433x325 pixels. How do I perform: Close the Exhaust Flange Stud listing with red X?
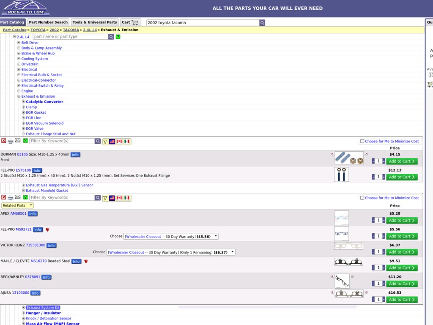click(3, 141)
